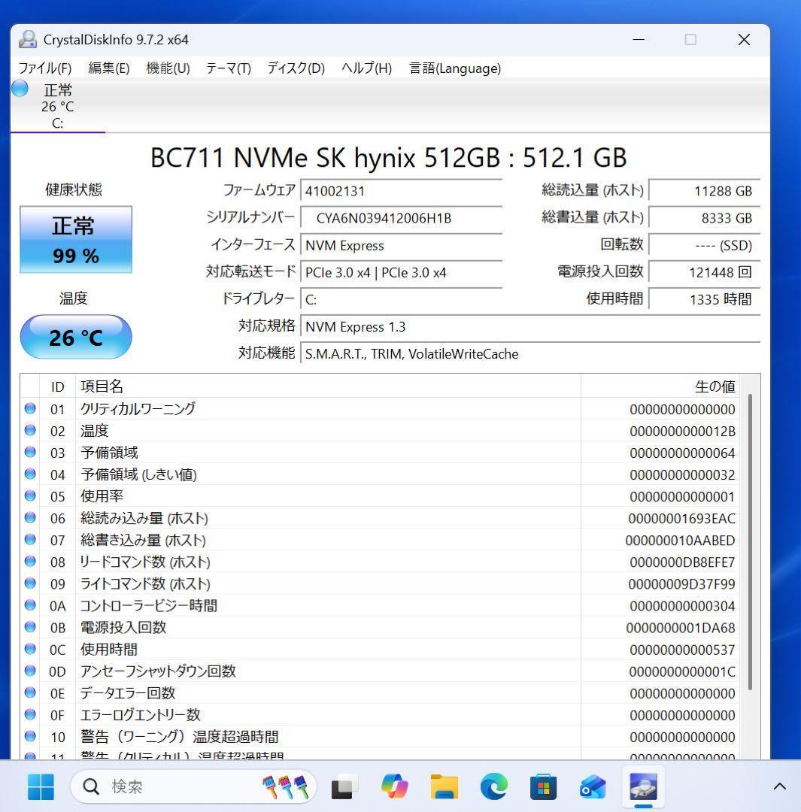801x812 pixels.
Task: Select the C: drive tab showing 26 °C
Action: pos(57,105)
